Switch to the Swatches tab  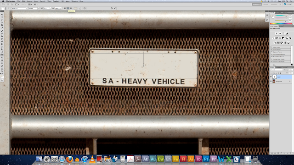[278, 13]
